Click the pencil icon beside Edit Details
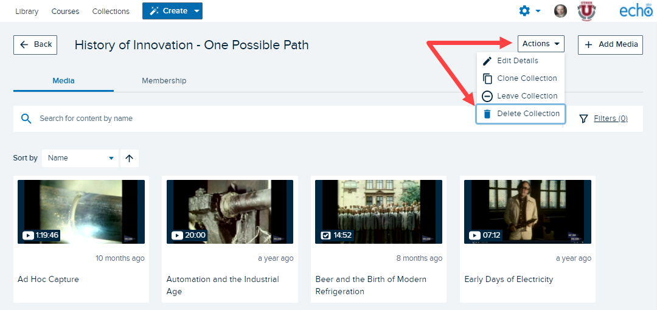657x310 pixels. click(x=487, y=61)
